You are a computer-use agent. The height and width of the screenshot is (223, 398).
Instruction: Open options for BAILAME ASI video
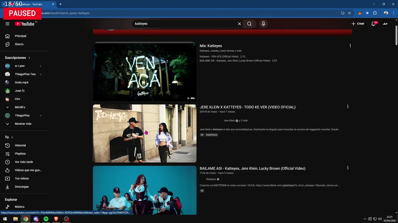point(348,168)
